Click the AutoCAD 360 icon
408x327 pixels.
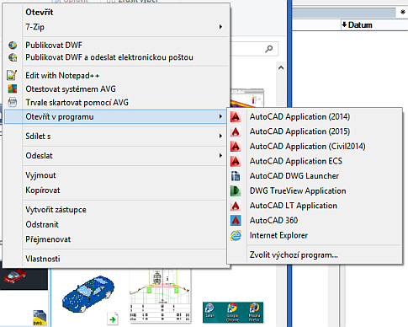[236, 221]
